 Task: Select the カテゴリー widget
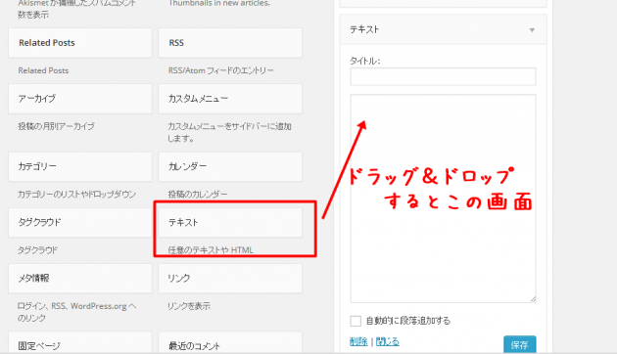point(80,166)
